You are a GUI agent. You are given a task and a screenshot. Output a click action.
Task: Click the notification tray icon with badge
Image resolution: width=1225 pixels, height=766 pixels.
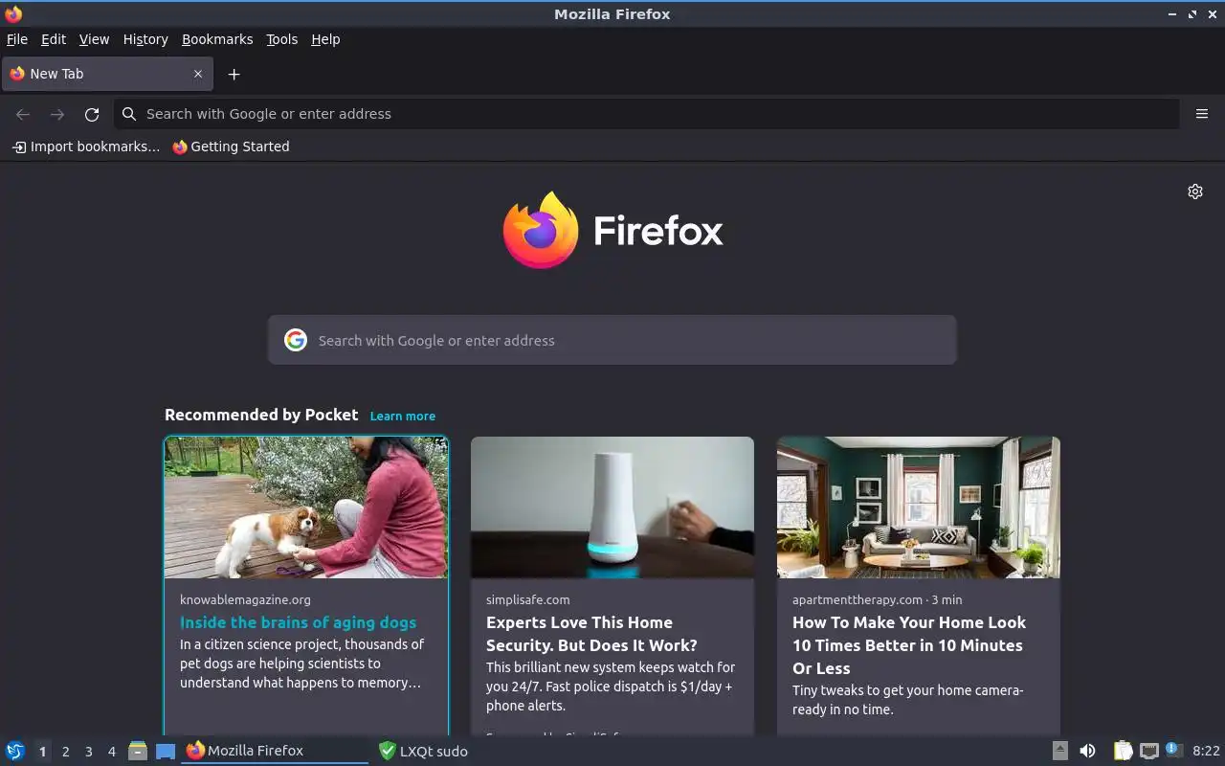click(x=1174, y=751)
